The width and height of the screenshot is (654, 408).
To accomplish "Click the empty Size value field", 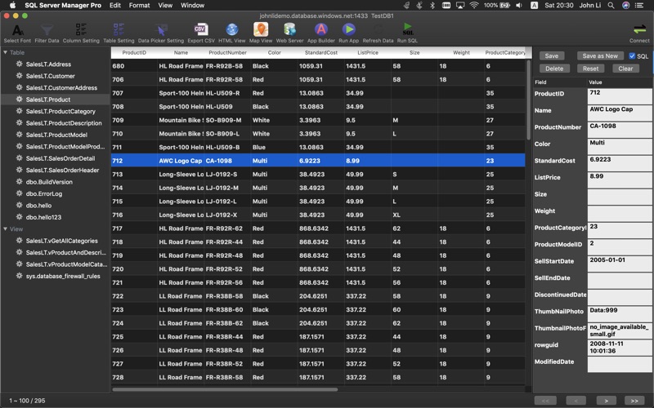I will click(x=620, y=197).
